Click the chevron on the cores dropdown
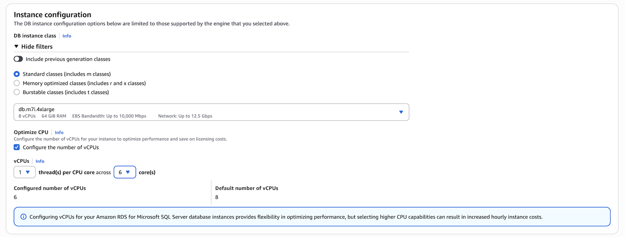The image size is (625, 237). click(128, 172)
